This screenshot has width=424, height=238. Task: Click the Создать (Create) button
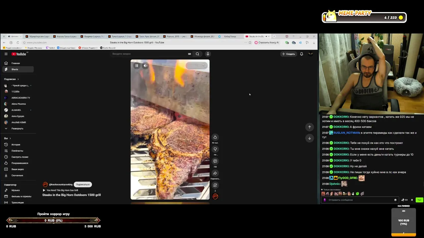pyautogui.click(x=288, y=54)
